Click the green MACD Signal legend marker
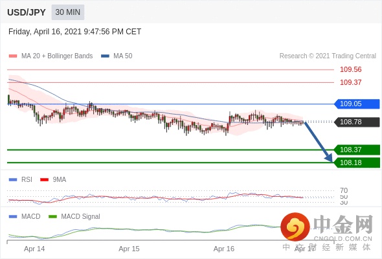The width and height of the screenshot is (382, 259). [52, 217]
